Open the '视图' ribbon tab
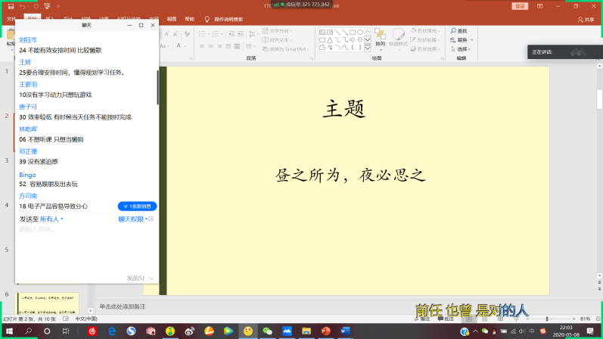The image size is (603, 339). click(172, 18)
